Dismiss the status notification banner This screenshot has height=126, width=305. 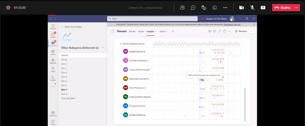(254, 24)
